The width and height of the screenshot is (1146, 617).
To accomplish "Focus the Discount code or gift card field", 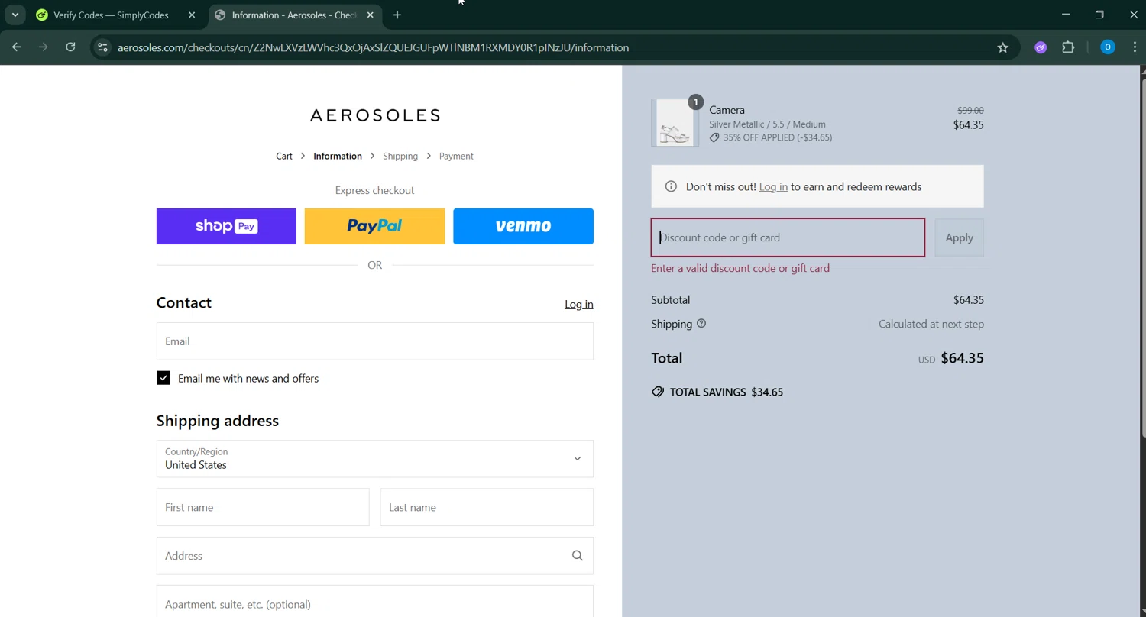I will (x=788, y=237).
